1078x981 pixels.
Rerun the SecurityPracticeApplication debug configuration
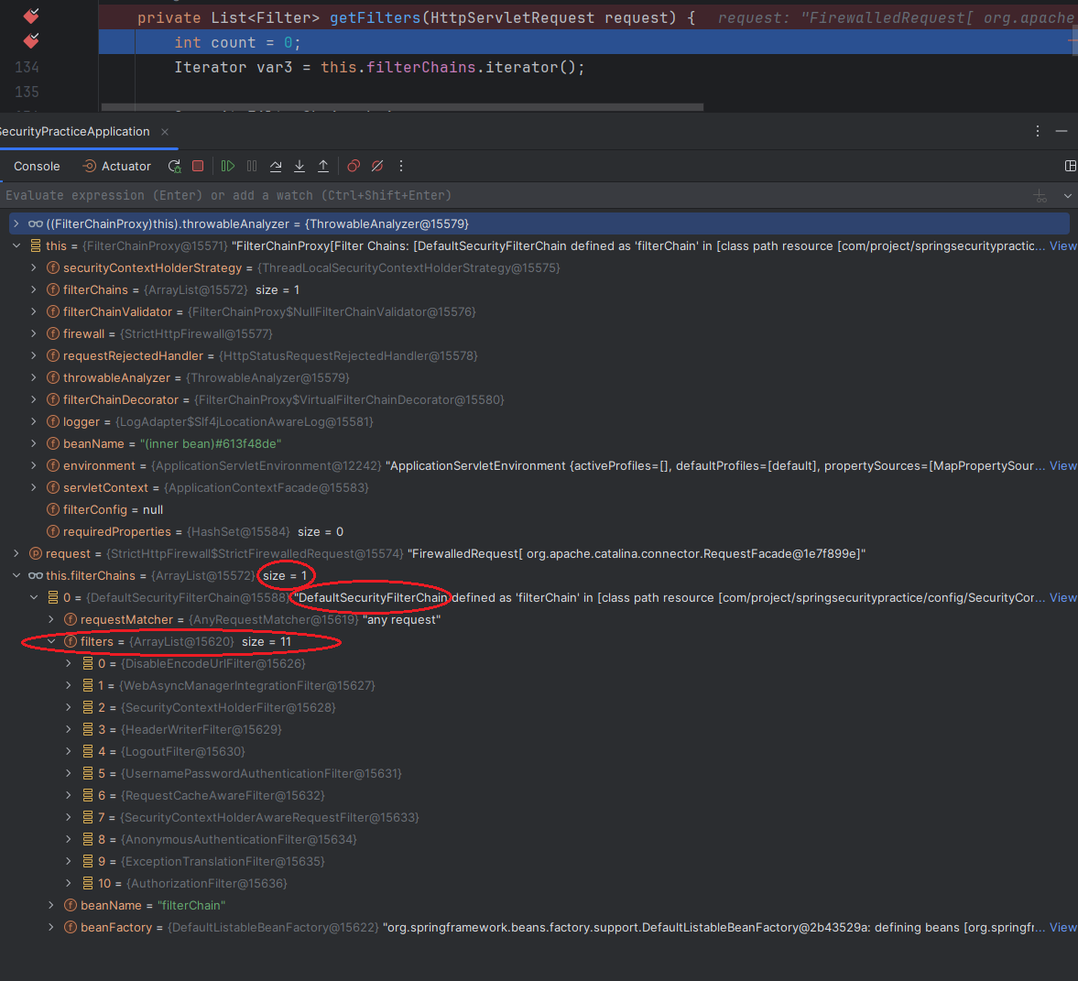[x=174, y=166]
